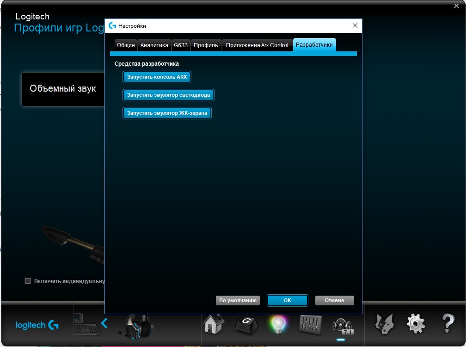
Task: Click the Объемный звук panel header
Action: (x=63, y=89)
